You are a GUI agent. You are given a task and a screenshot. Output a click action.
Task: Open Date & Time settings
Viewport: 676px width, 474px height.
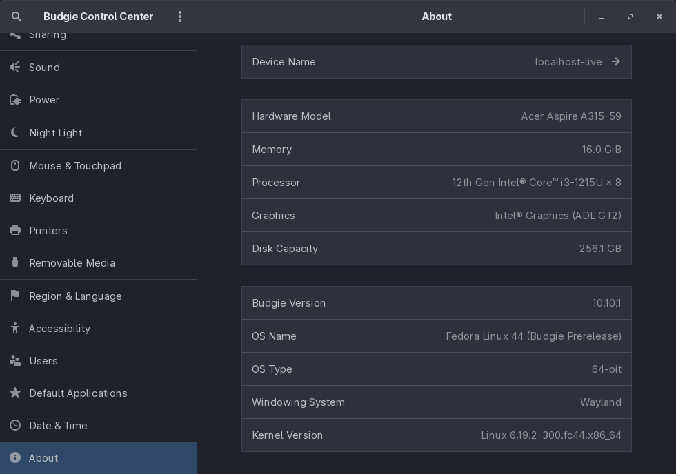[58, 426]
